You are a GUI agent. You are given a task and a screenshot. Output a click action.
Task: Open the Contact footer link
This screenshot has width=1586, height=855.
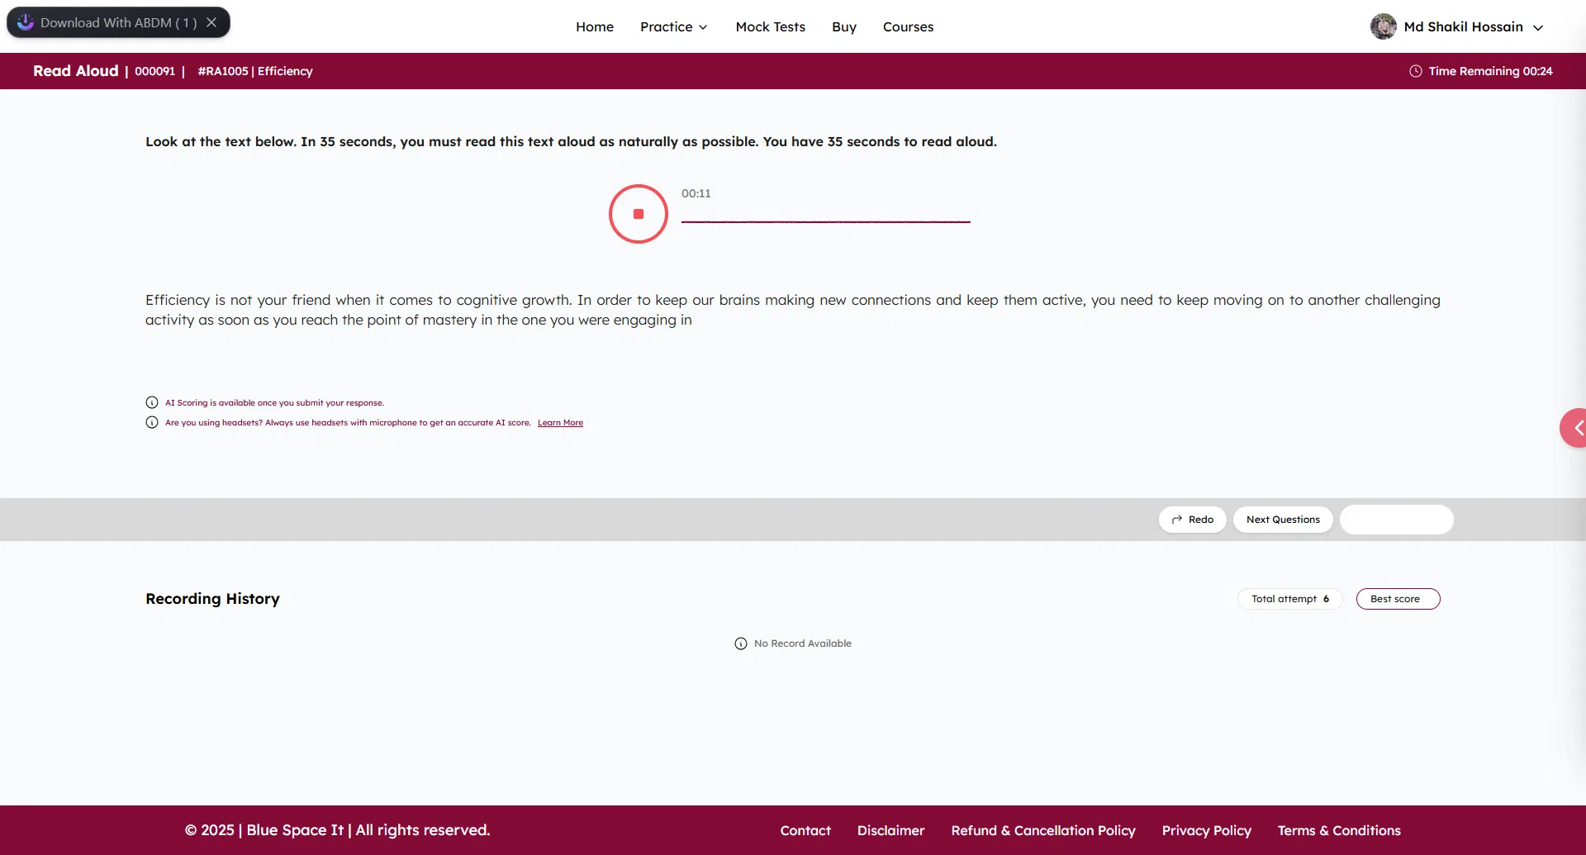805,830
